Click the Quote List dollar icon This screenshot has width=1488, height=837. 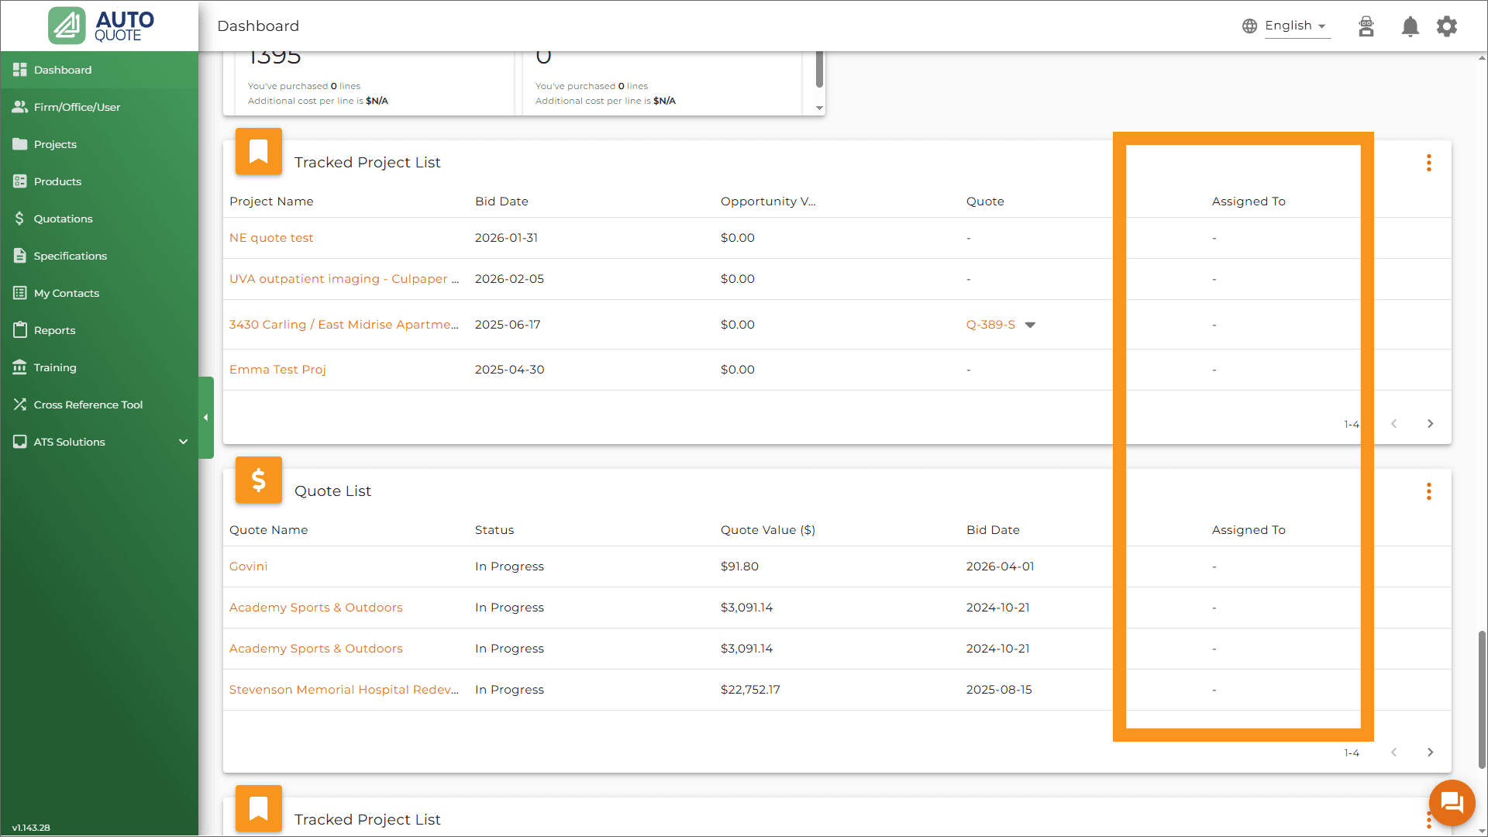(x=259, y=480)
